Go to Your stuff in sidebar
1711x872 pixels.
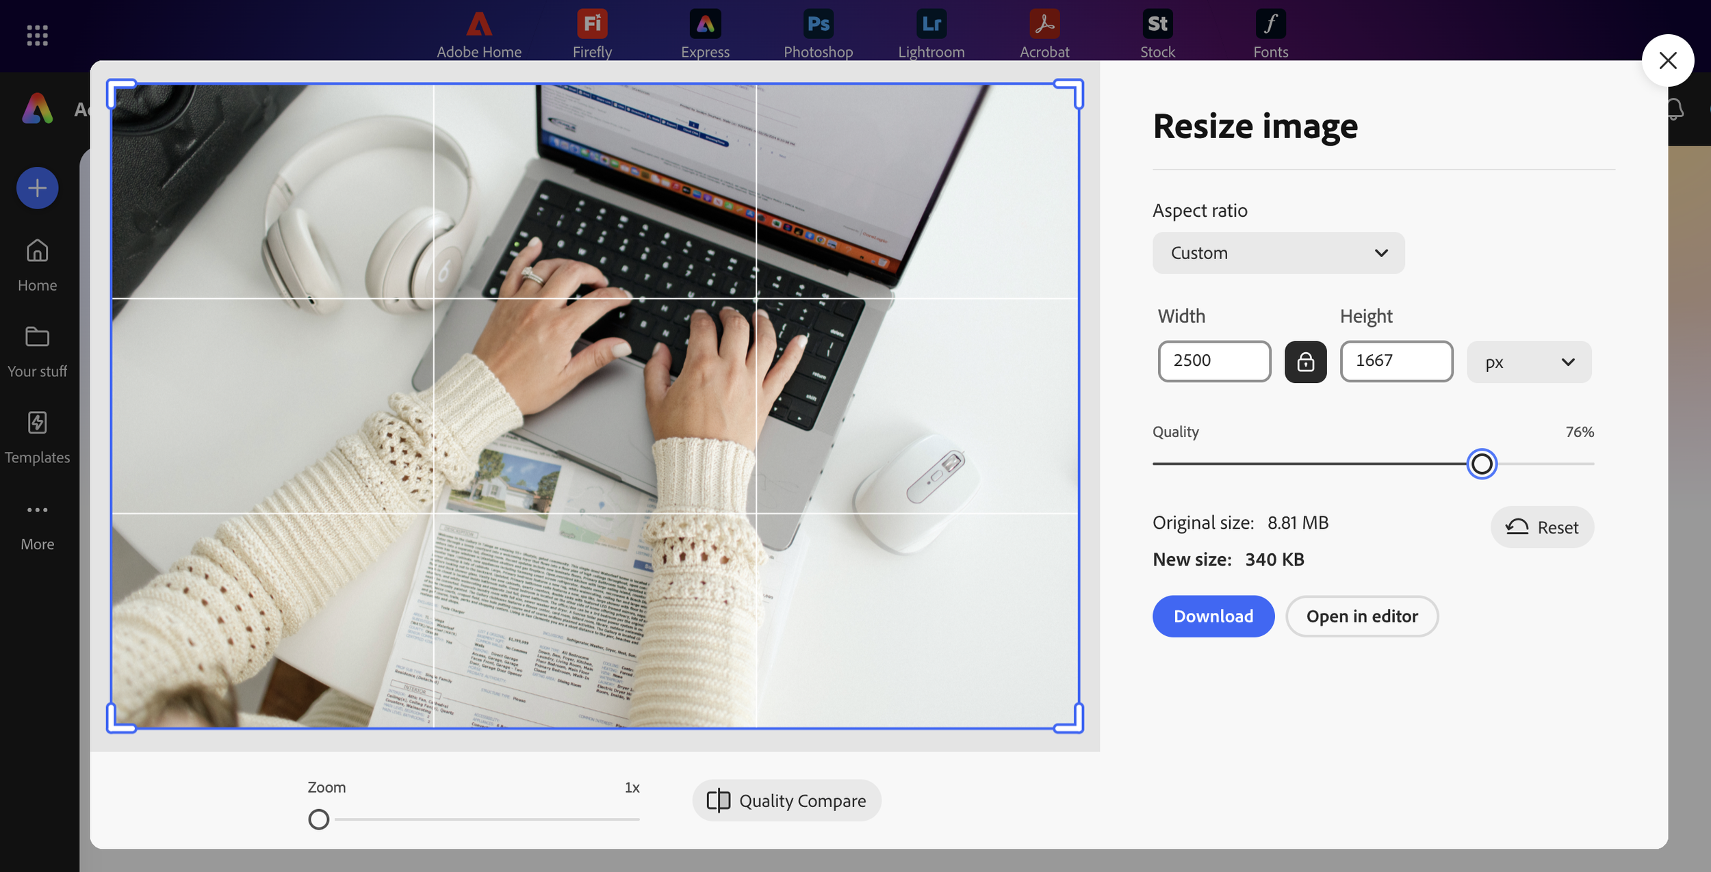point(37,352)
